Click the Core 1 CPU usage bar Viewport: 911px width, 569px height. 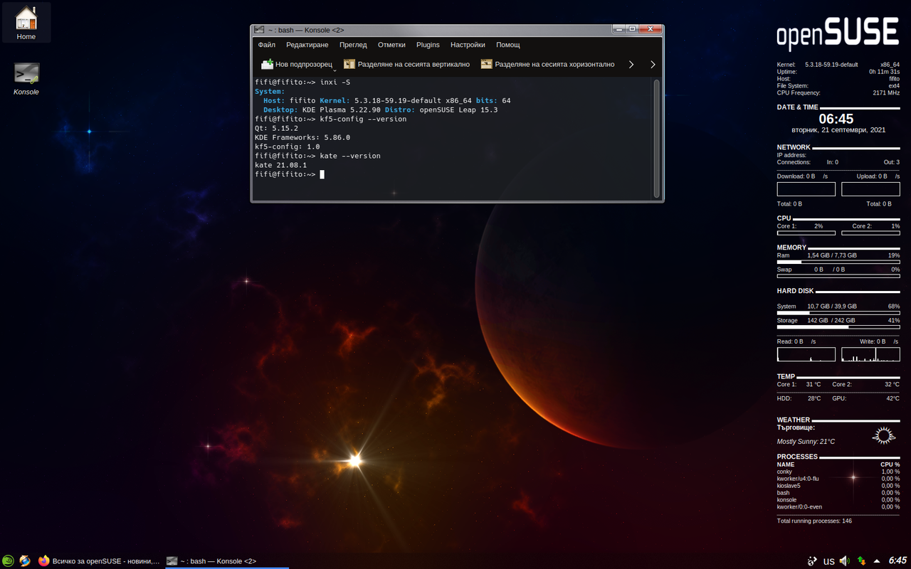click(806, 233)
